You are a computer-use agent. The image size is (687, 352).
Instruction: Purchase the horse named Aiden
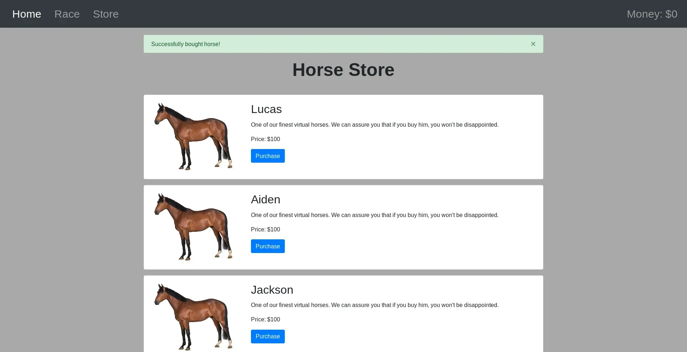[x=268, y=246]
